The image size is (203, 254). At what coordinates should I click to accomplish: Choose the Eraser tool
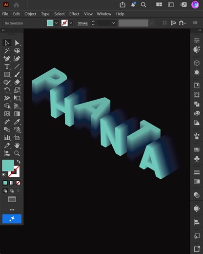click(17, 82)
